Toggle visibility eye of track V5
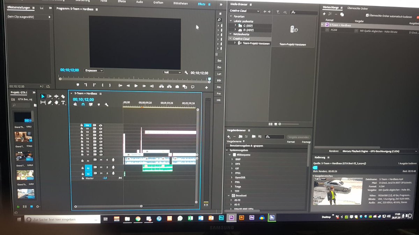 click(x=101, y=142)
